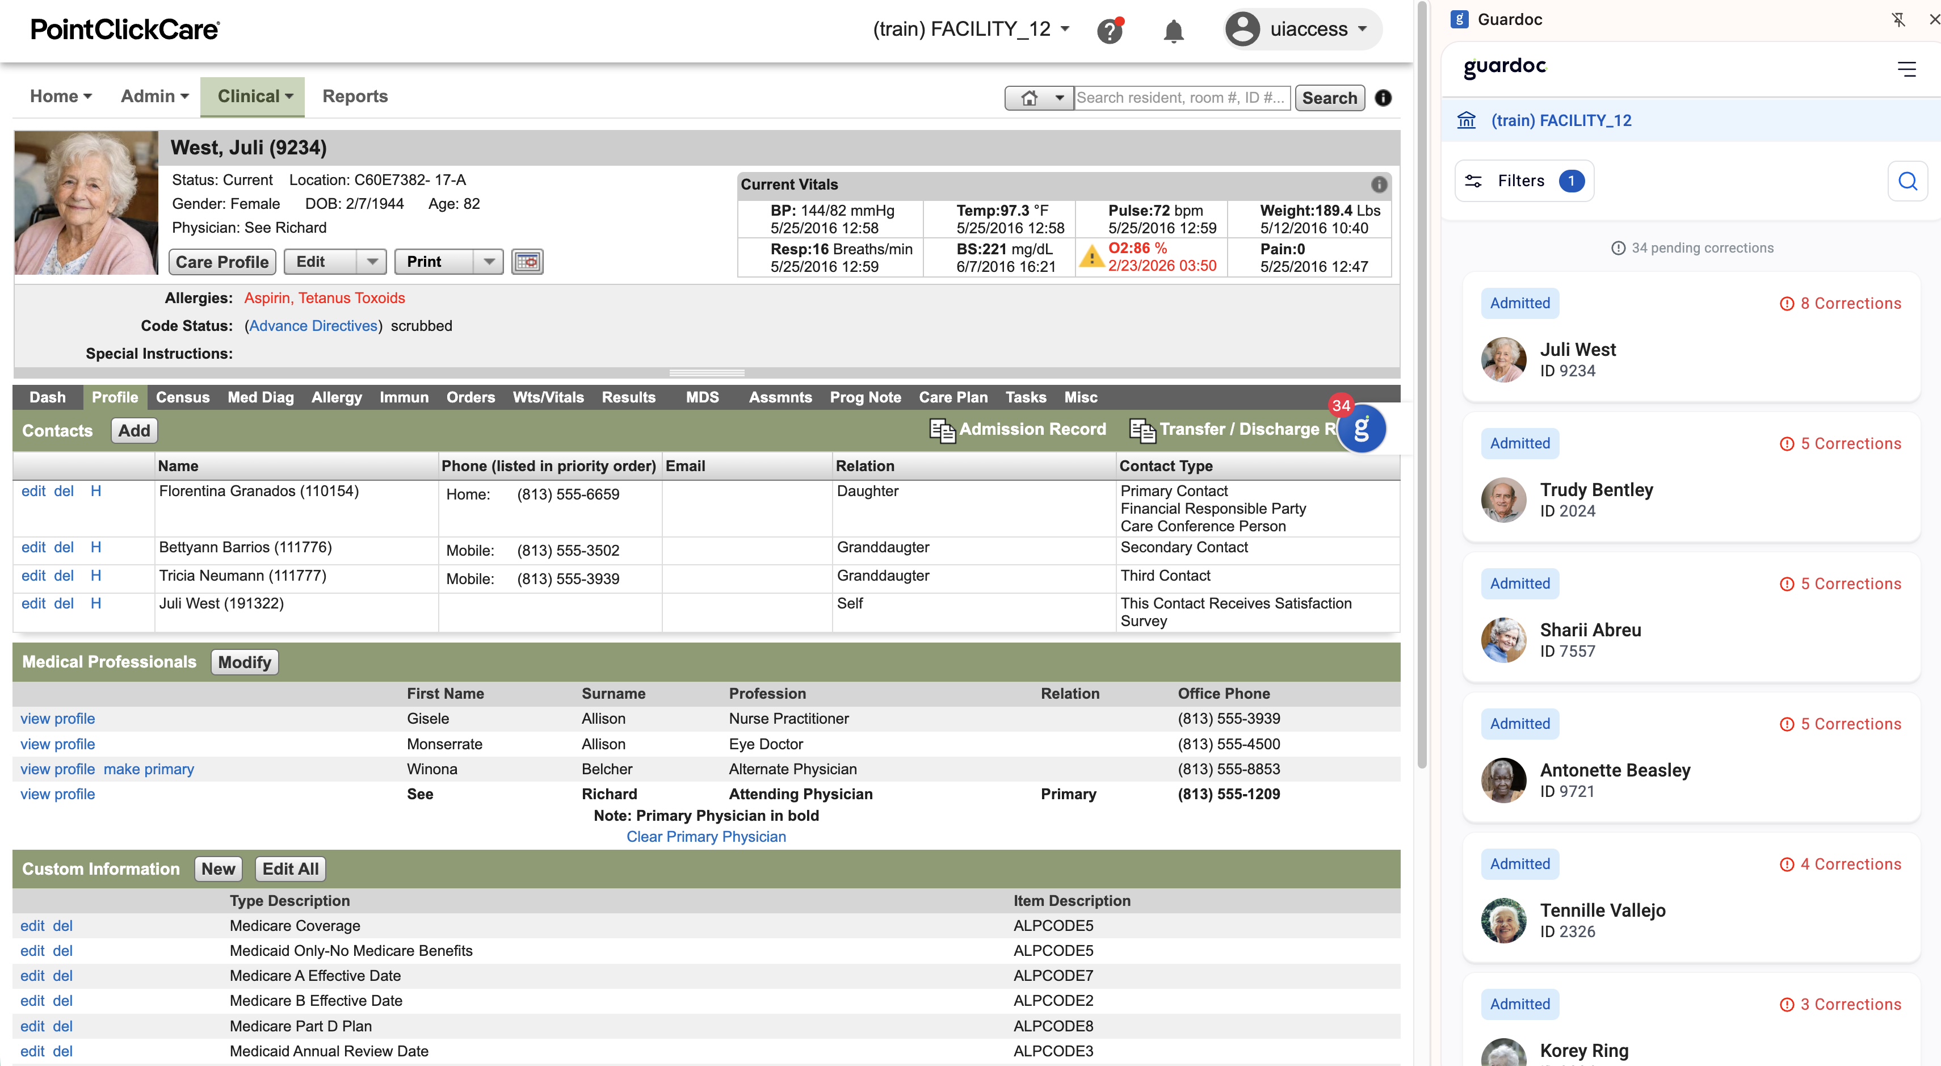This screenshot has height=1066, width=1941.
Task: Click the Clear Primary Physician link
Action: 706,836
